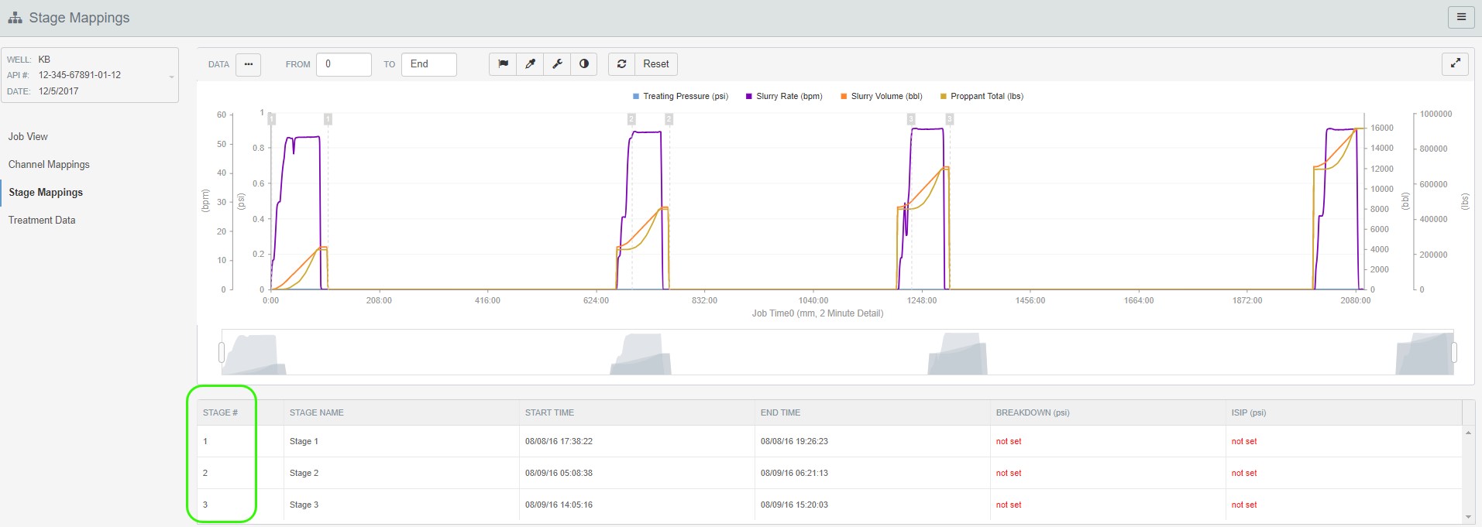The width and height of the screenshot is (1482, 527).
Task: Click the right handle of range navigator
Action: (x=1453, y=353)
